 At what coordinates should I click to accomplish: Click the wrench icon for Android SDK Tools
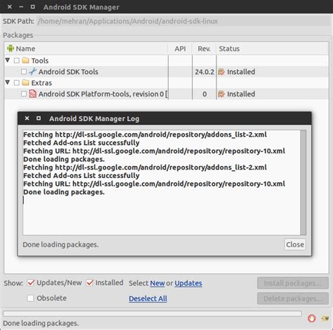pos(33,72)
